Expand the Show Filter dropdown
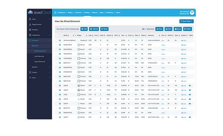This screenshot has height=136, width=223. click(186, 21)
